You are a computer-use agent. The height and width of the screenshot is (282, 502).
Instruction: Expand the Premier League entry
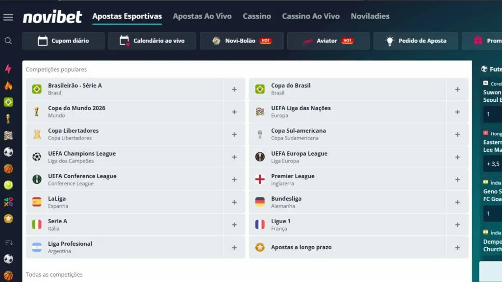[457, 179]
